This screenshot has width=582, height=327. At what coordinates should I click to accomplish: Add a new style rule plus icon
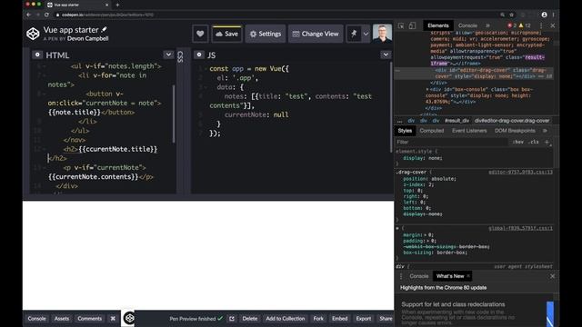click(x=547, y=142)
